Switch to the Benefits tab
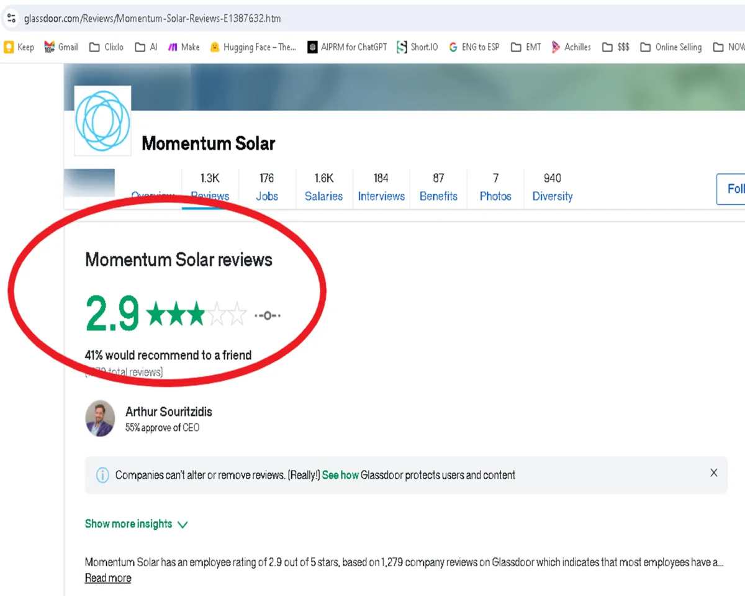Image resolution: width=745 pixels, height=596 pixels. tap(438, 187)
